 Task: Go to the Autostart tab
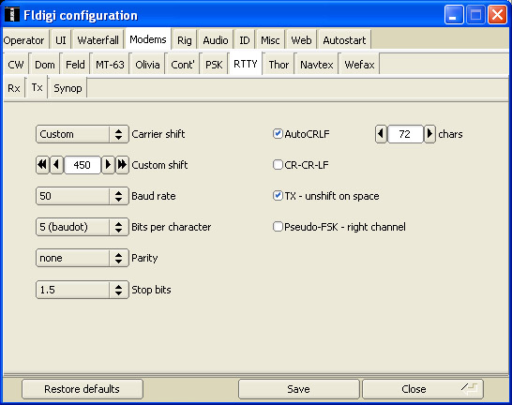tap(344, 40)
